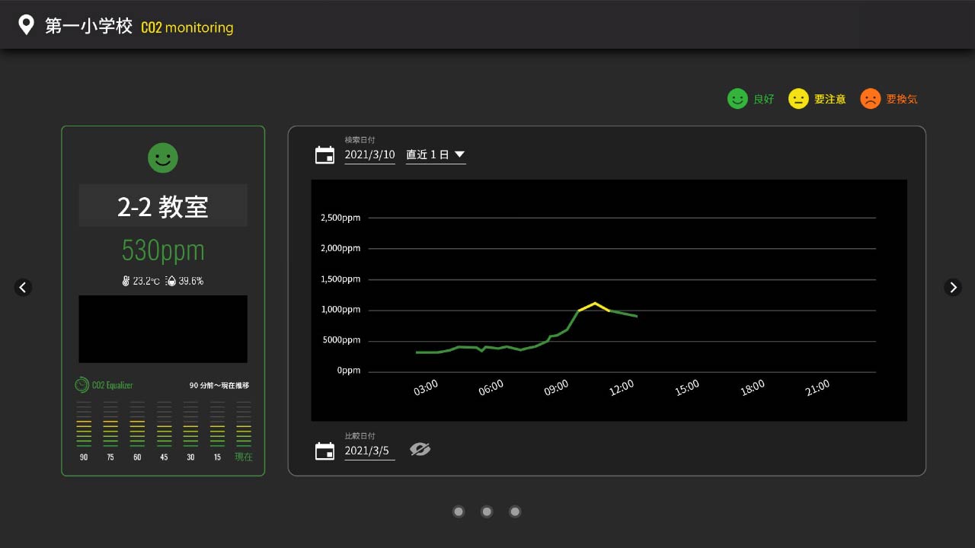The height and width of the screenshot is (548, 975).
Task: Open the 直近1日 period dropdown
Action: (436, 155)
